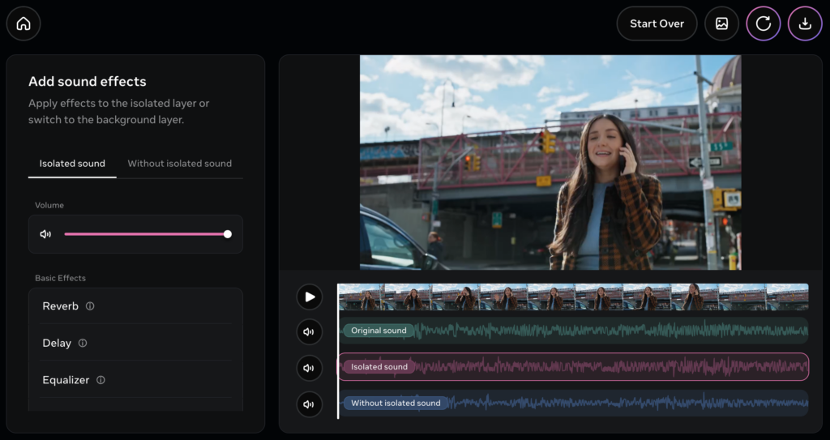The image size is (830, 440).
Task: Click the Equalizer info icon
Action: (101, 380)
